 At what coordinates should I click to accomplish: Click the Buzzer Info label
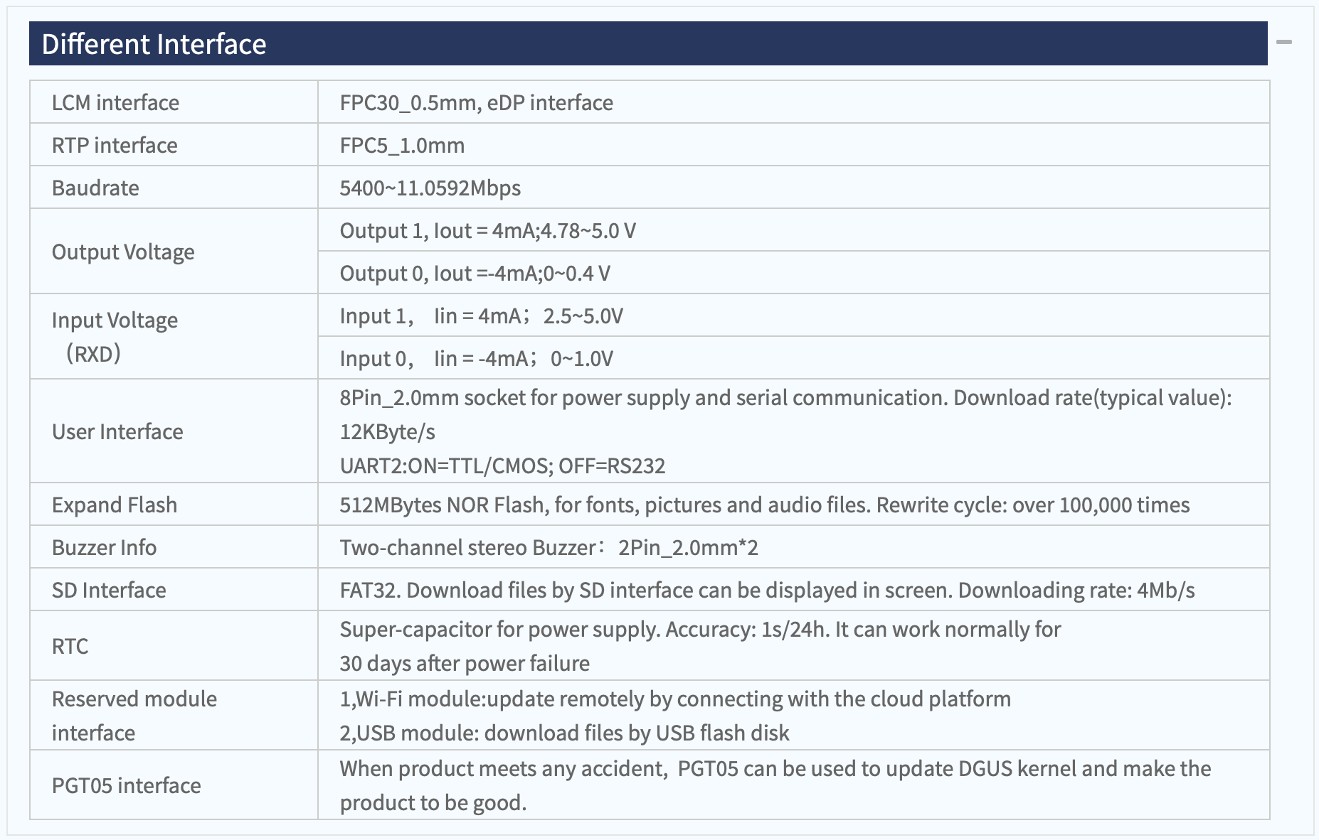pos(104,547)
